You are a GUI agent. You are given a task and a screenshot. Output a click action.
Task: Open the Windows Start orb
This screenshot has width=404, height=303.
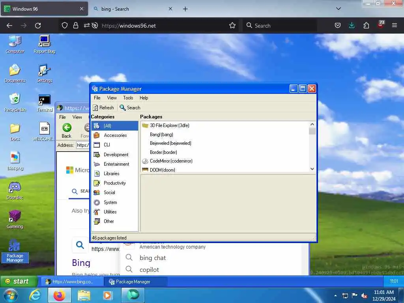[10, 295]
